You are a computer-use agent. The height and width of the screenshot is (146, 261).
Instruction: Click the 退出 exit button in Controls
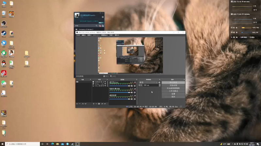(x=173, y=97)
